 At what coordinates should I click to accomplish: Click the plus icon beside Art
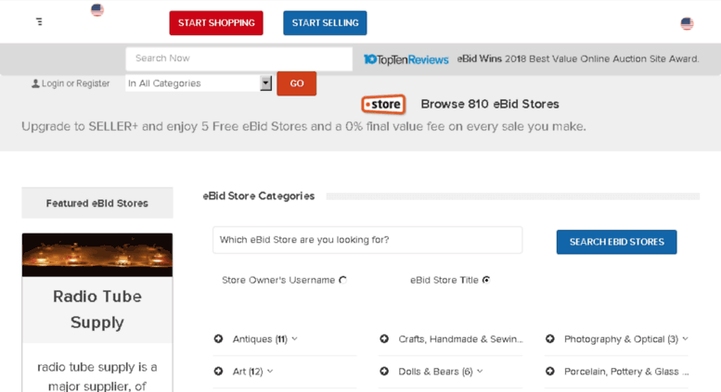click(218, 371)
